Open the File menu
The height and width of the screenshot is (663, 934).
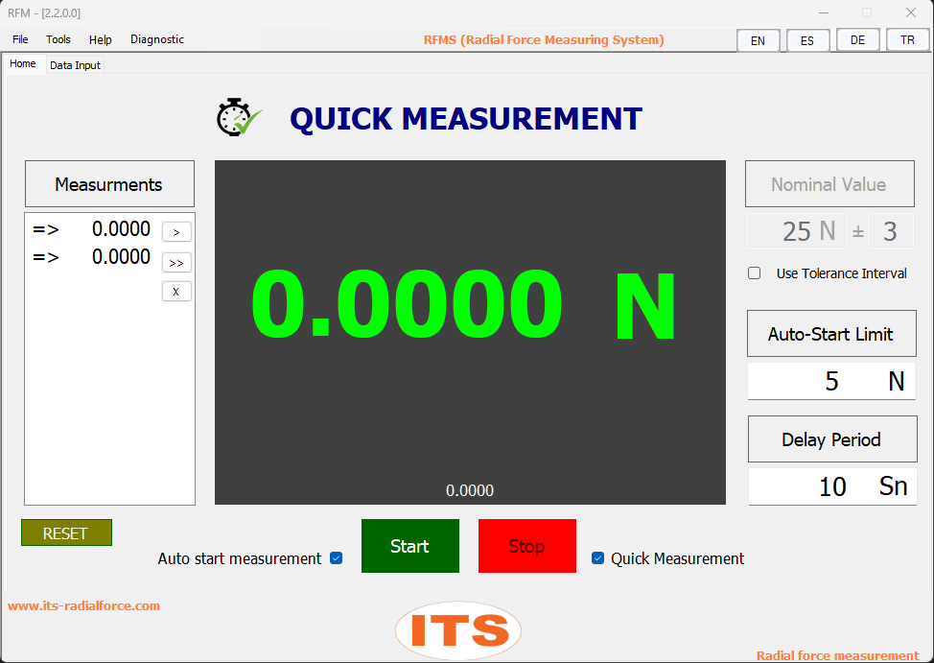(20, 39)
